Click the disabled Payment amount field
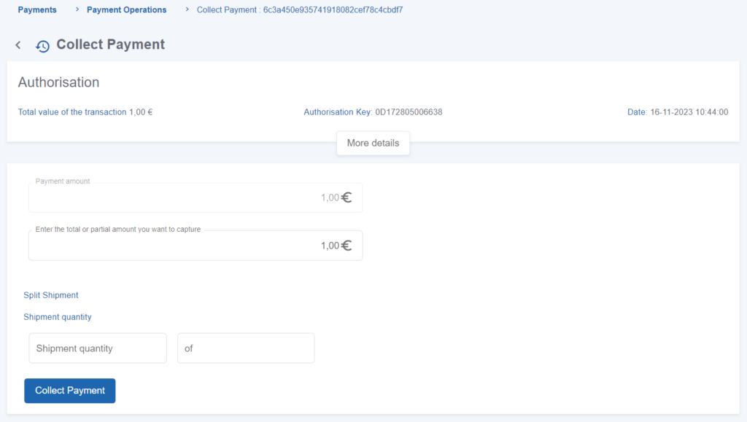Viewport: 747px width, 422px height. (x=182, y=198)
